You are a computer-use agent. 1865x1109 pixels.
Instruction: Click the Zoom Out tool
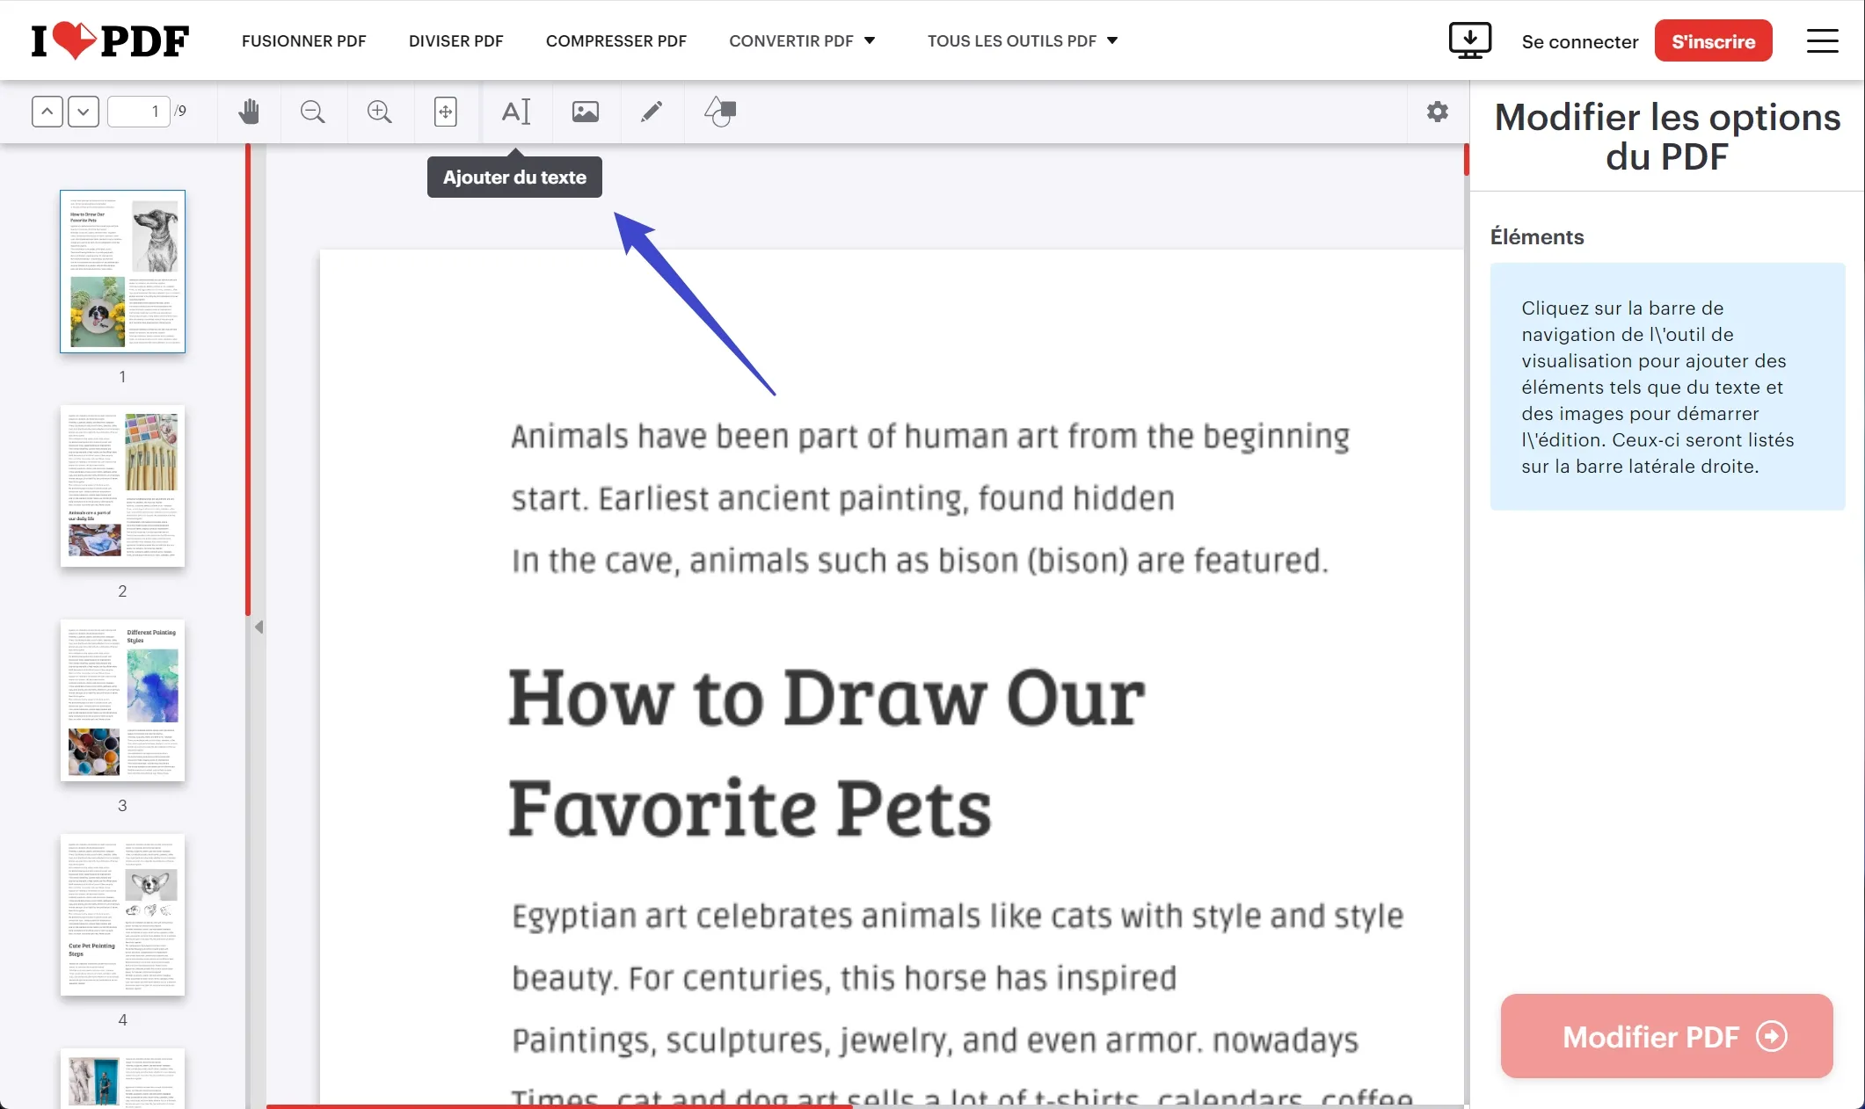[x=313, y=111]
